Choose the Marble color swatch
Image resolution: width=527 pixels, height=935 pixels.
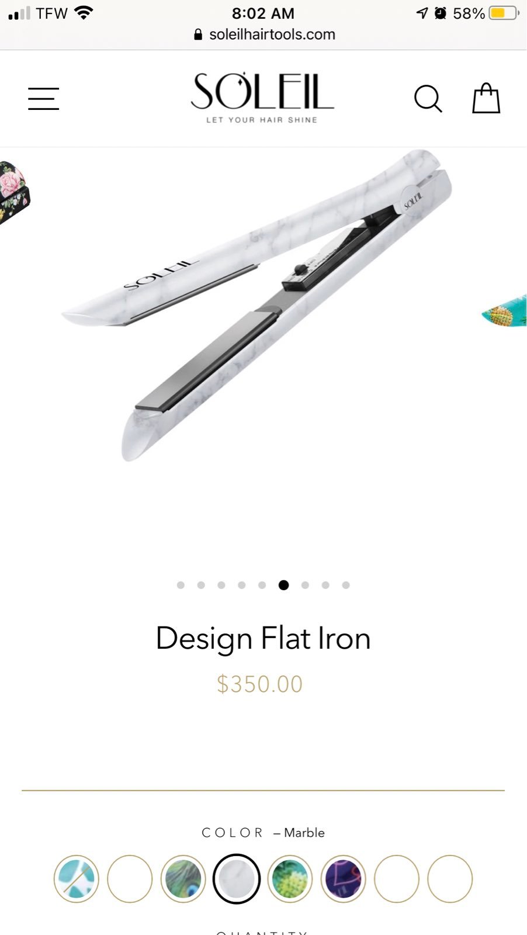tap(236, 878)
